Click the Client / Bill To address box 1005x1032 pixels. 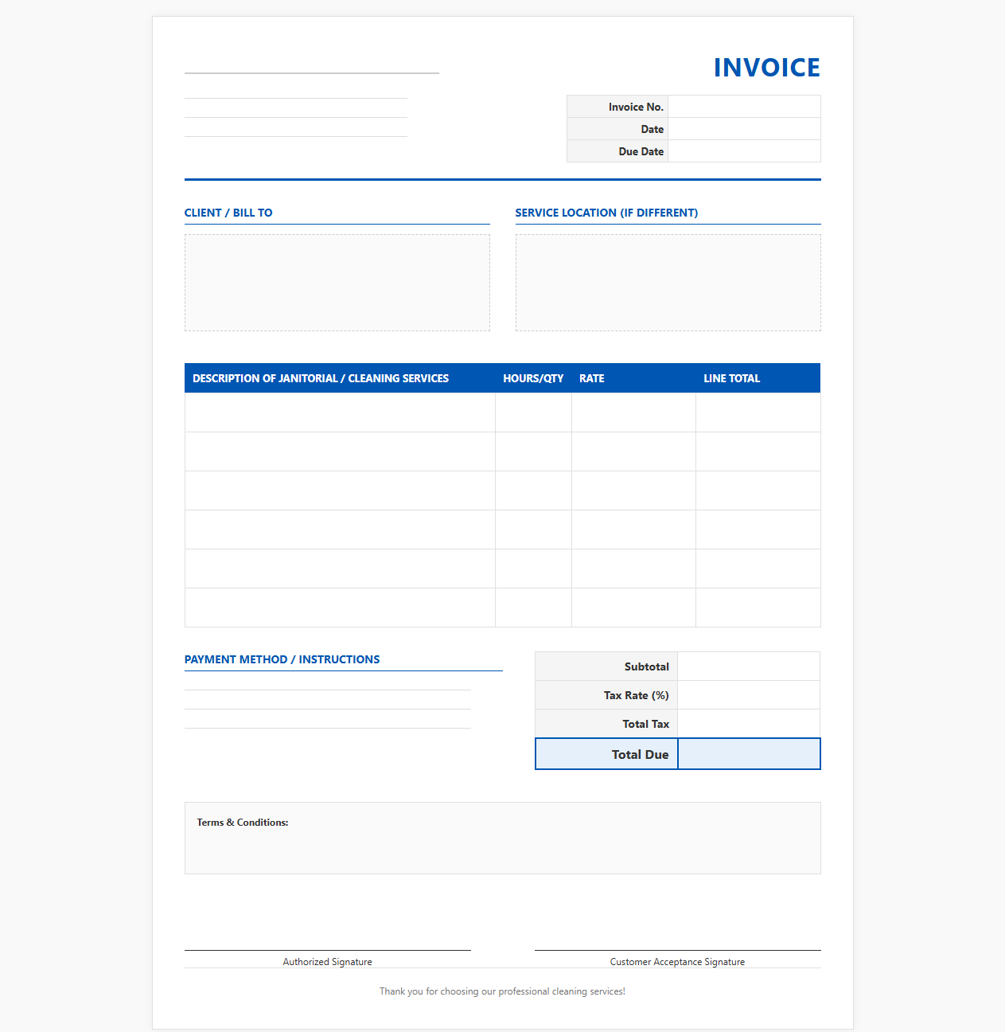[337, 283]
